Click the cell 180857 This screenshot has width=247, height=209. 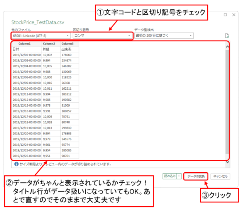tap(69, 111)
